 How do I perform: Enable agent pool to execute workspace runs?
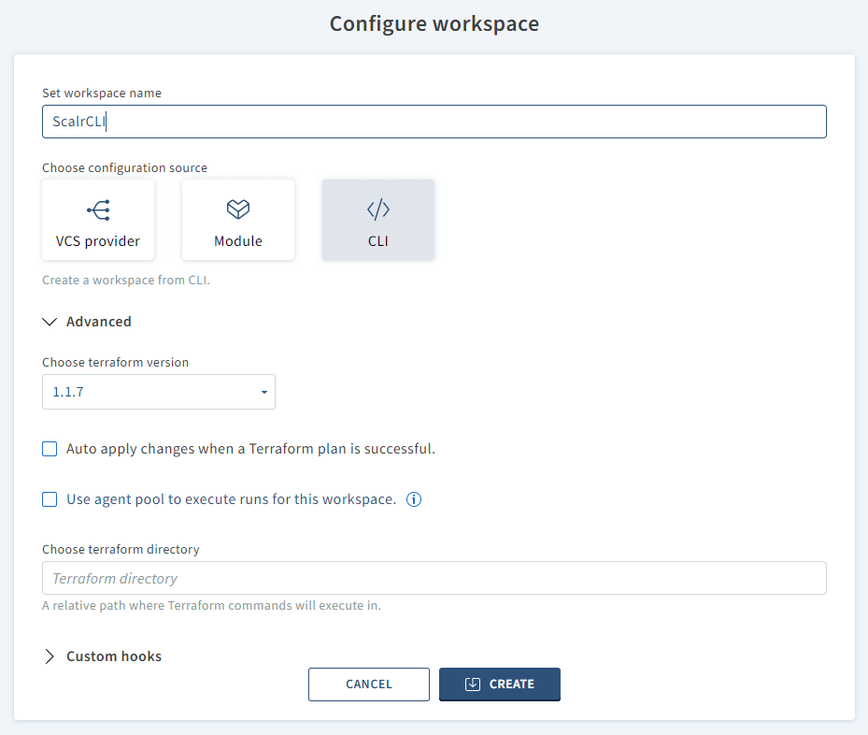click(x=49, y=498)
